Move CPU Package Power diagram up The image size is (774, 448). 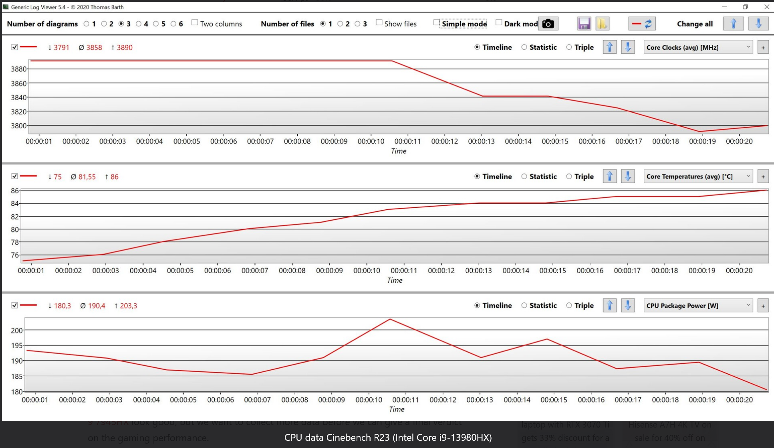609,306
